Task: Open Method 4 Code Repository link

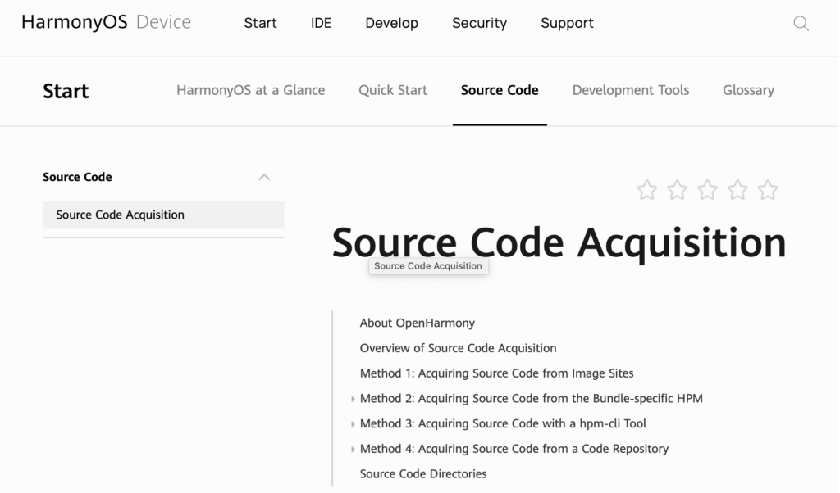Action: tap(514, 449)
